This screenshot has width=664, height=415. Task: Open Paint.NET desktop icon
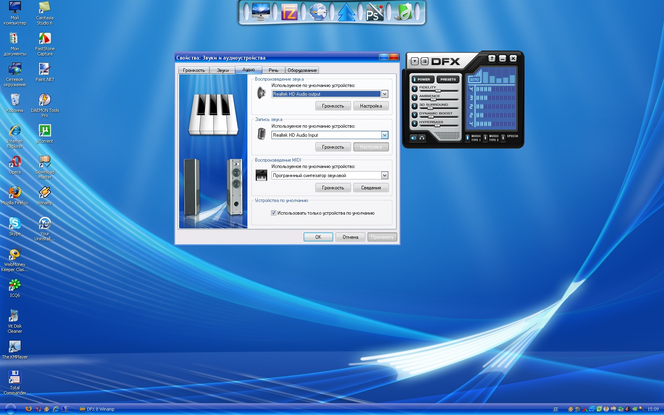click(x=45, y=72)
